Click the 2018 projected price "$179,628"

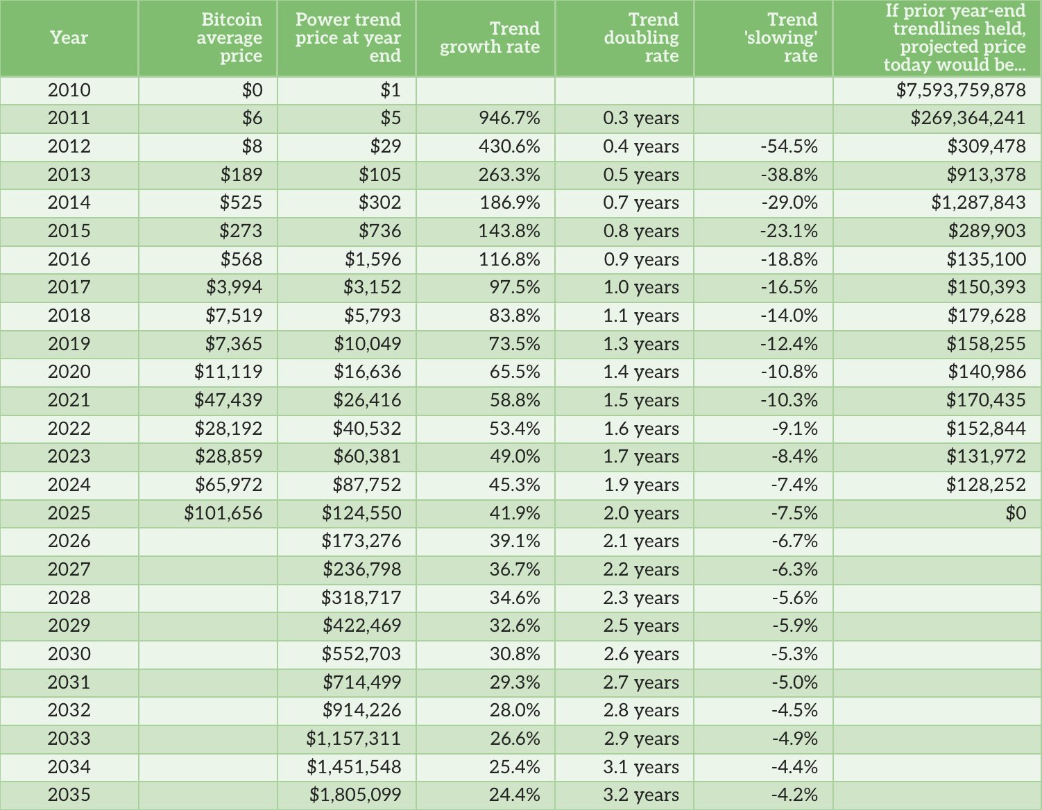coord(987,316)
